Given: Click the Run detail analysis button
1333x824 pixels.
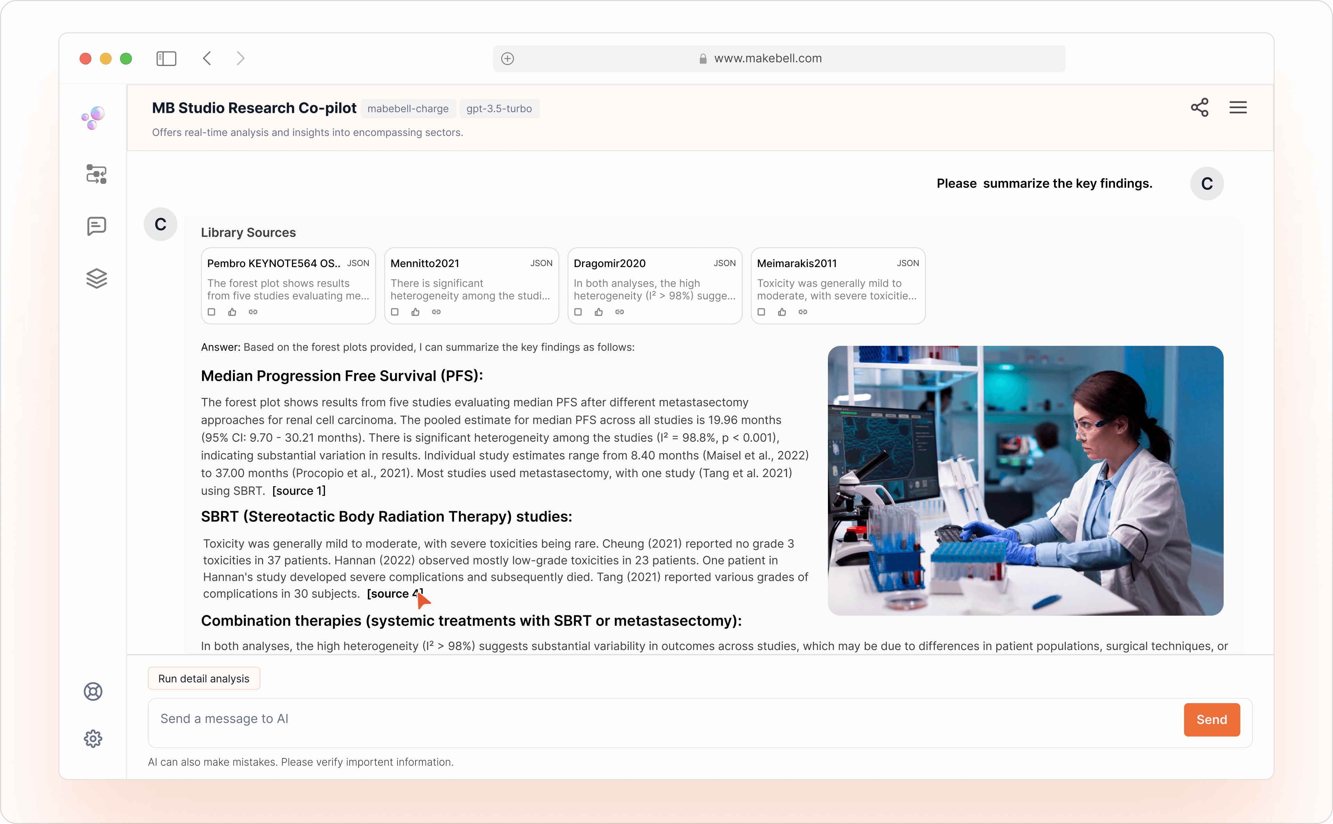Looking at the screenshot, I should [204, 679].
